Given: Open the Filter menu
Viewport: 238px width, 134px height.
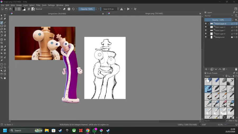Looking at the screenshot, I should click(38, 5).
